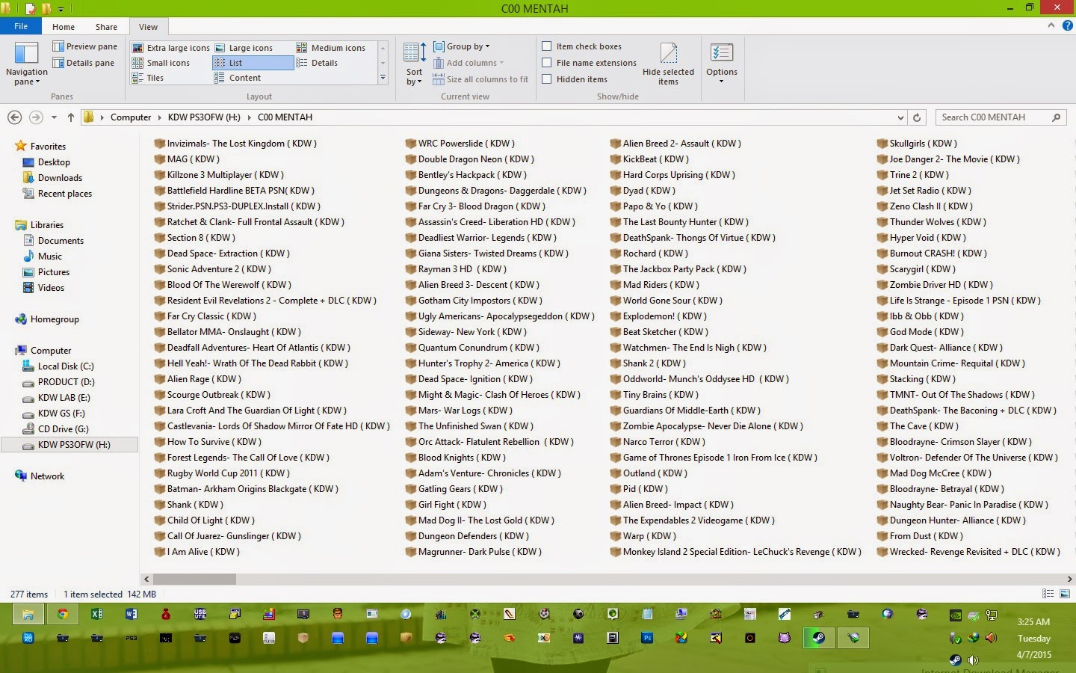Open the Quick Access Toolbar dropdown
This screenshot has width=1076, height=673.
[x=61, y=9]
